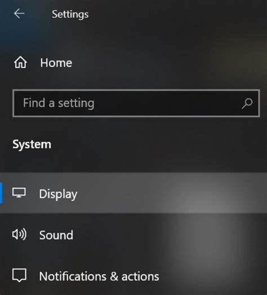This screenshot has width=267, height=295.
Task: Click empty space in highlighted Display row
Action: tap(169, 193)
